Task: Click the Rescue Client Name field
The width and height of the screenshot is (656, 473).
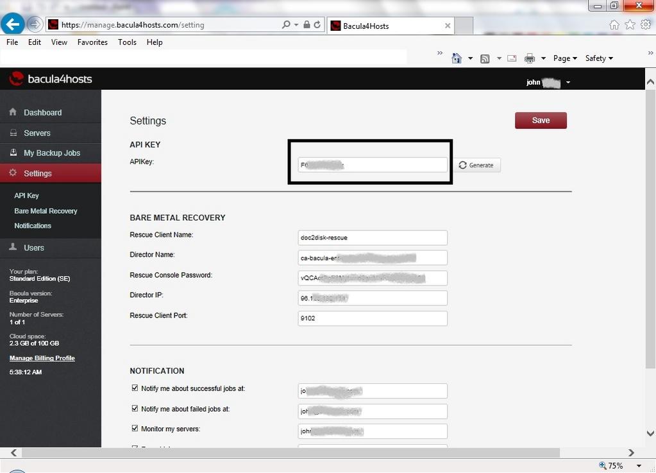Action: (x=373, y=237)
